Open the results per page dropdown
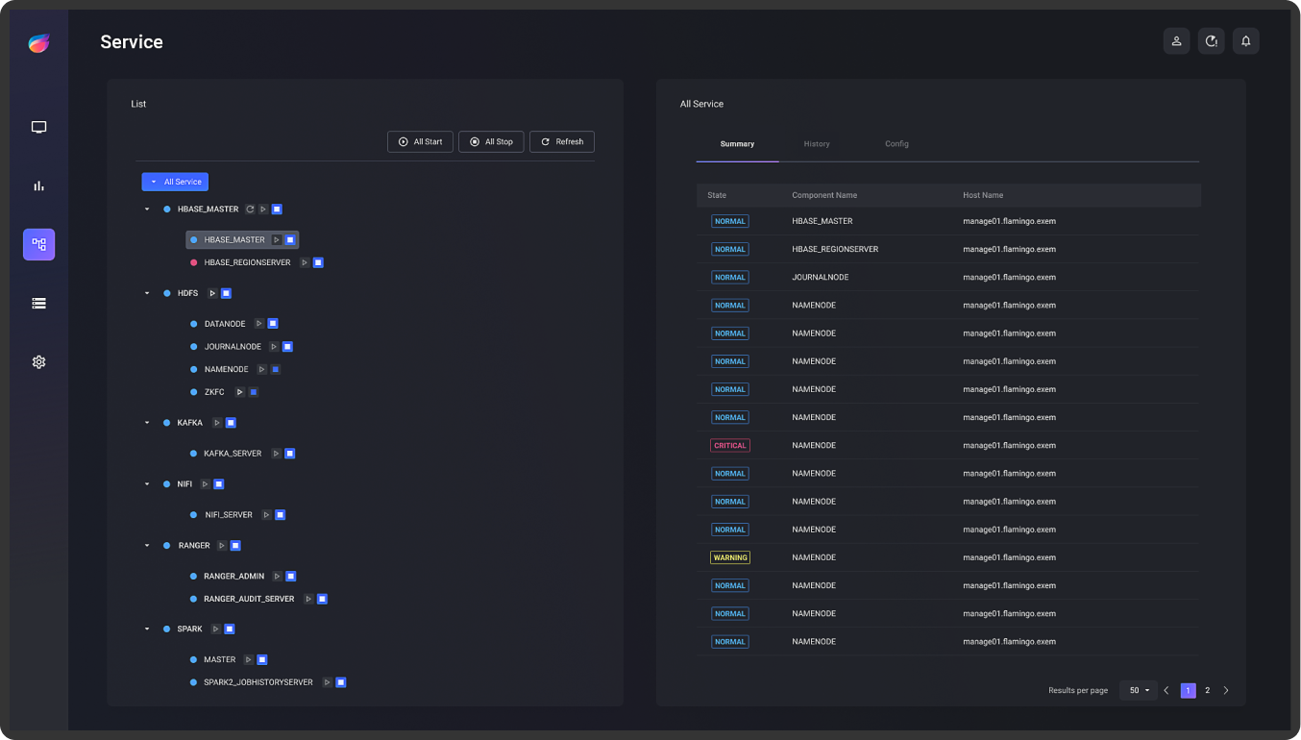This screenshot has height=740, width=1301. pos(1139,690)
